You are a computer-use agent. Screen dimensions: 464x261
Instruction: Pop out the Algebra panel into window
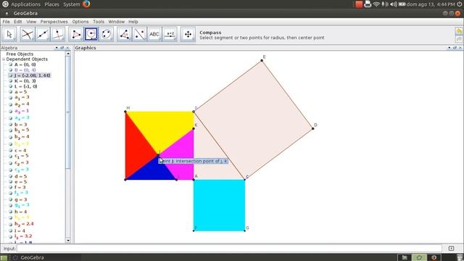pos(62,48)
